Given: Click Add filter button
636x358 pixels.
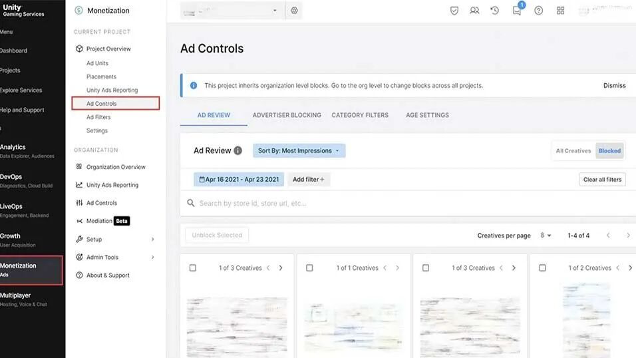Looking at the screenshot, I should point(309,180).
